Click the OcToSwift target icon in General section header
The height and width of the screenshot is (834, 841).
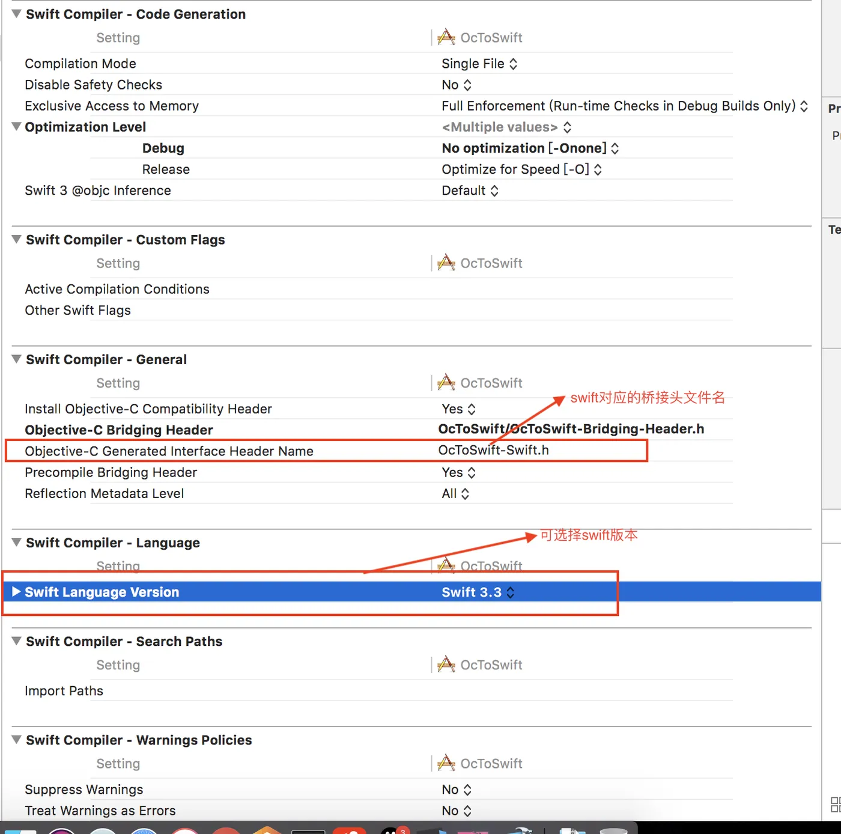click(446, 382)
